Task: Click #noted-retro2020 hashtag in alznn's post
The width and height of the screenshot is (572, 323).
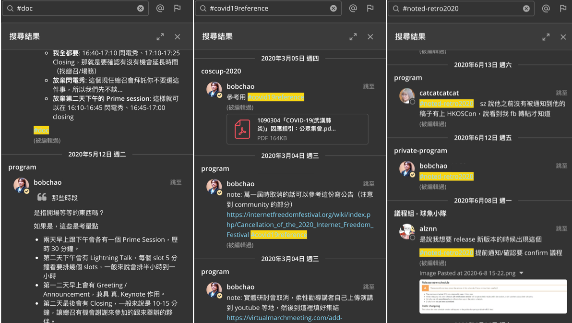Action: [446, 252]
